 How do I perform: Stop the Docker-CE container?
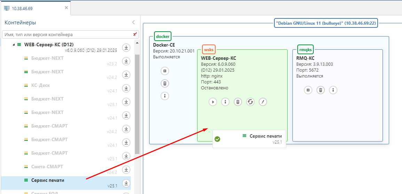pos(165,71)
